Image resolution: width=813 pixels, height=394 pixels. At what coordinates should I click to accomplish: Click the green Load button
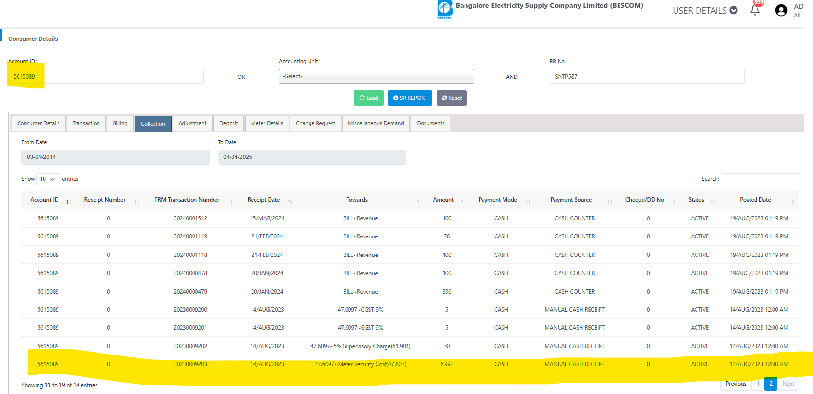(x=368, y=98)
